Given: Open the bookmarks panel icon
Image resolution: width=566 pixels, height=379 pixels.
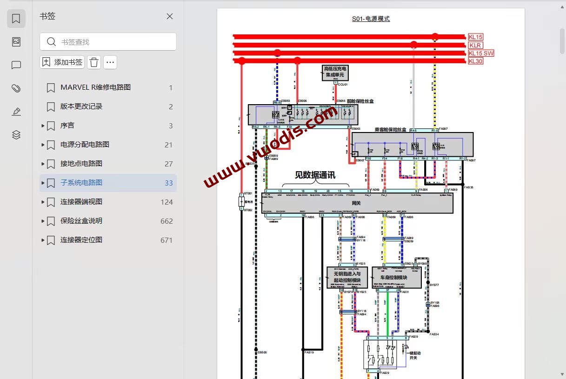Looking at the screenshot, I should (x=16, y=19).
